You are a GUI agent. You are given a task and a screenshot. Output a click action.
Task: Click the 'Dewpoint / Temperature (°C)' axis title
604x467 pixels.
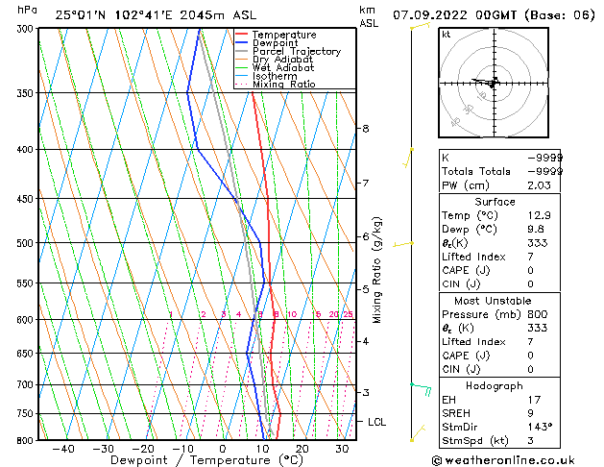point(206,460)
